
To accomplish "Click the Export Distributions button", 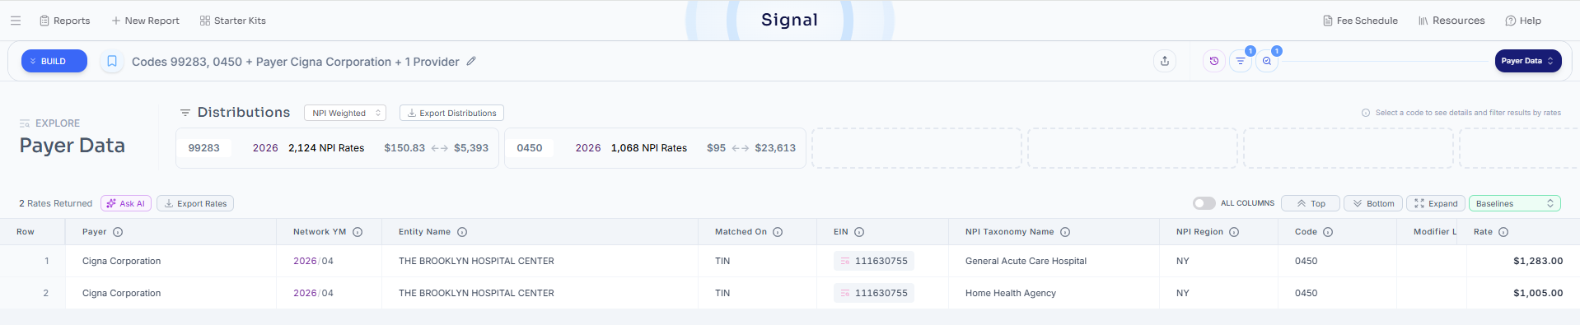I will [x=451, y=113].
